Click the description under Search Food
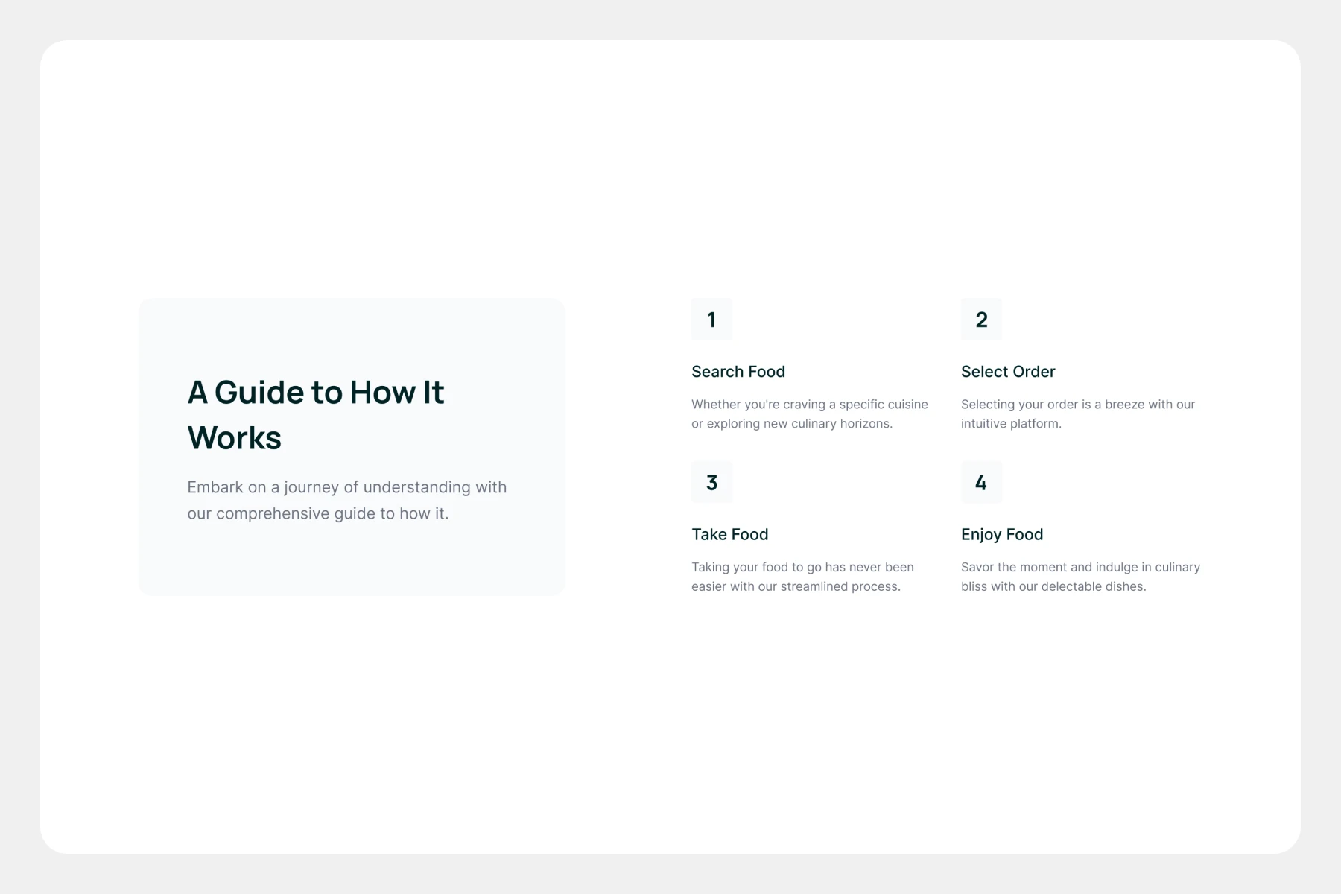 tap(809, 413)
